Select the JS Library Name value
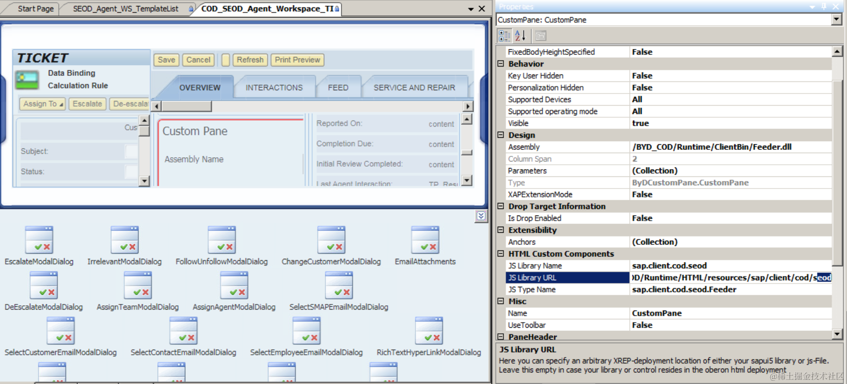 [x=731, y=266]
